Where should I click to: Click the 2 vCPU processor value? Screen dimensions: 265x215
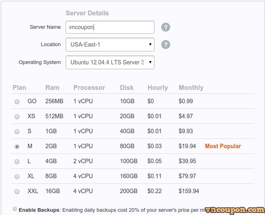tap(83, 161)
